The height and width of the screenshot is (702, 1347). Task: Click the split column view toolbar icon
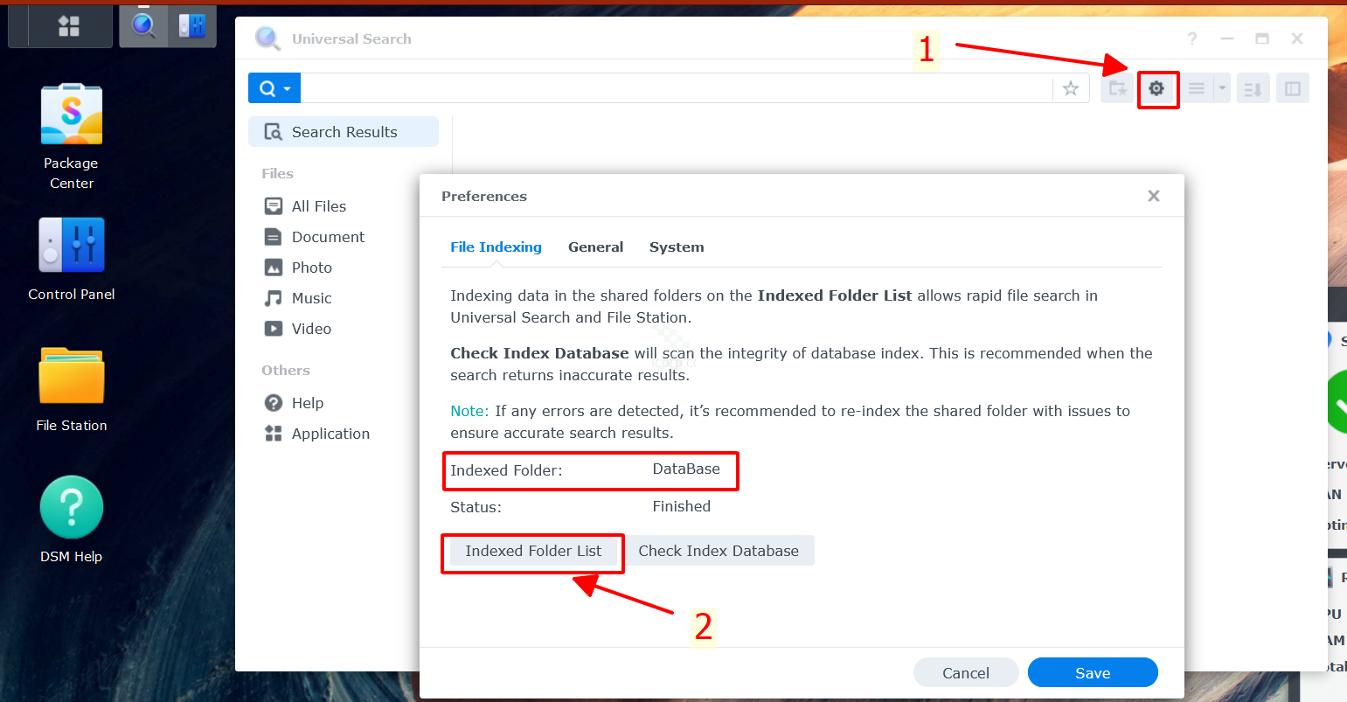tap(1293, 87)
